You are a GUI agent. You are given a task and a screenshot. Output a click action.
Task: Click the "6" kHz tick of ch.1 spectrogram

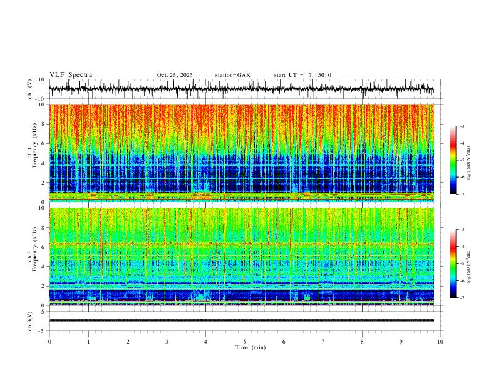pyautogui.click(x=44, y=143)
